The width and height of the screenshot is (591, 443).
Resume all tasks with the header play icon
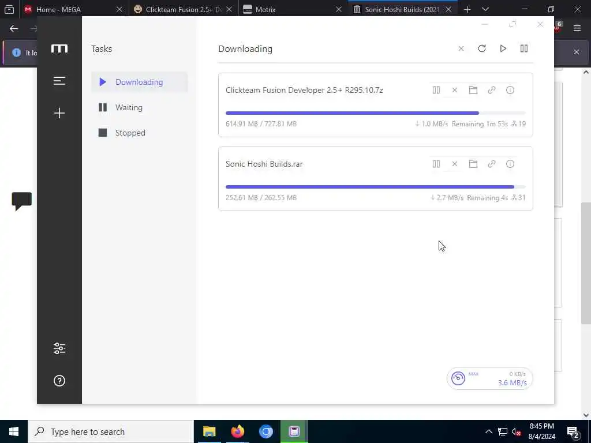click(x=503, y=48)
